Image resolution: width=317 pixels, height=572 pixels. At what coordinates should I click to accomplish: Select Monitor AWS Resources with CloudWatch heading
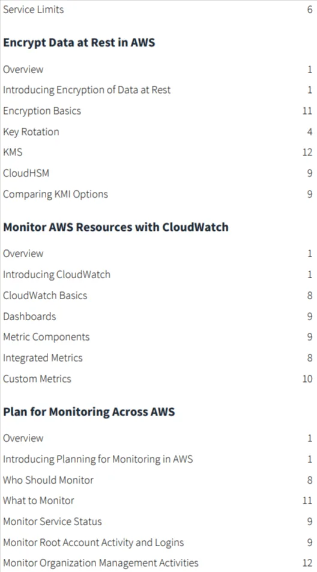pyautogui.click(x=116, y=227)
